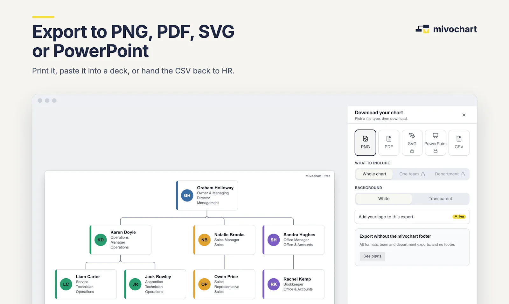Viewport: 509px width, 304px height.
Task: Click the KD avatar on Karen Doyle
Action: 101,240
